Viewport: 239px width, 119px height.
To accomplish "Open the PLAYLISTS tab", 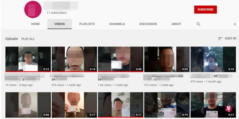I will (x=87, y=24).
